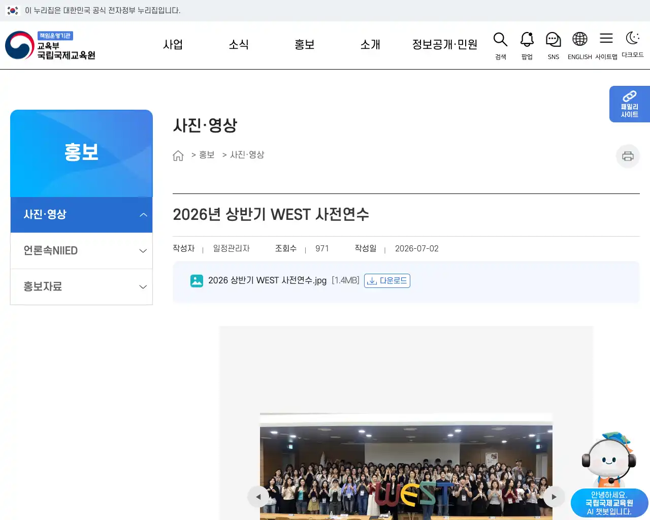Open the 정보공개·민원 main menu

(x=445, y=45)
